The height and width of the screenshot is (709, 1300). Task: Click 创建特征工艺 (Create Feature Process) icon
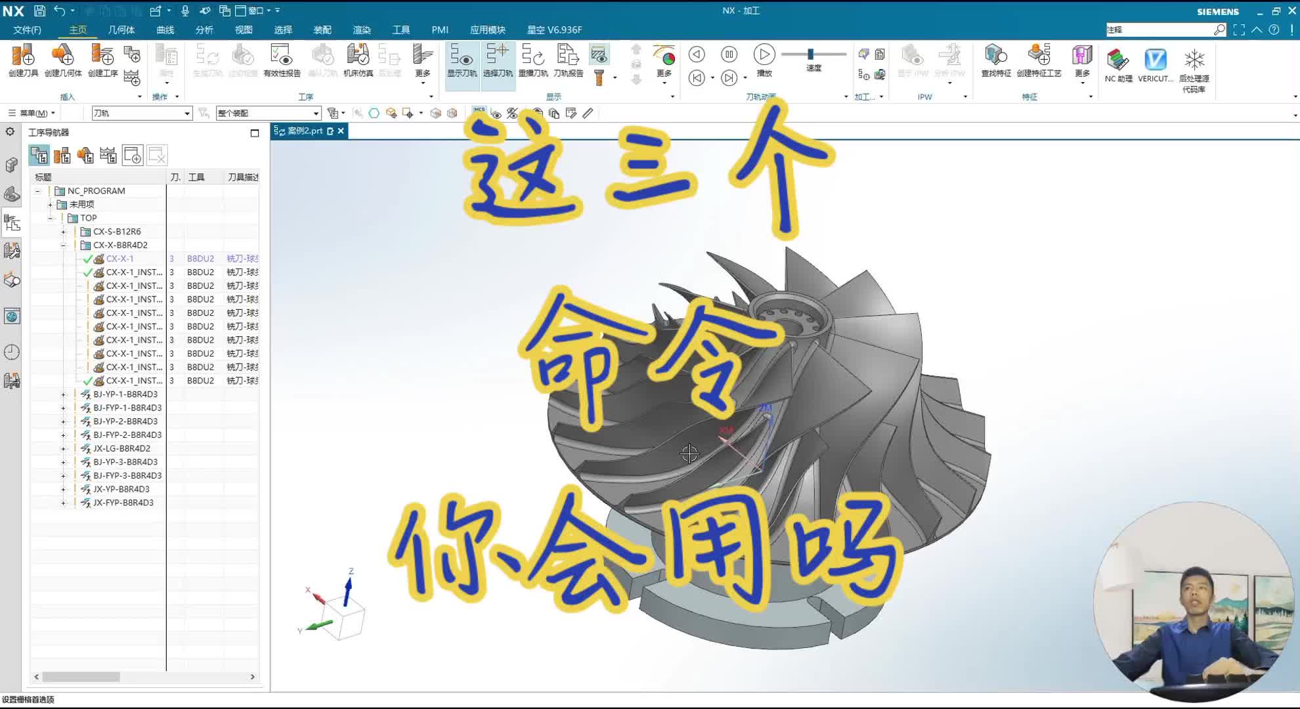tap(1041, 62)
